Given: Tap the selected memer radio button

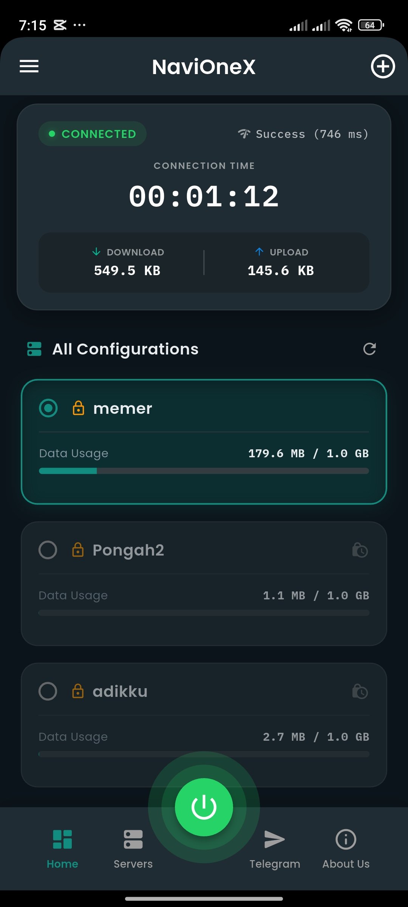Looking at the screenshot, I should [48, 408].
